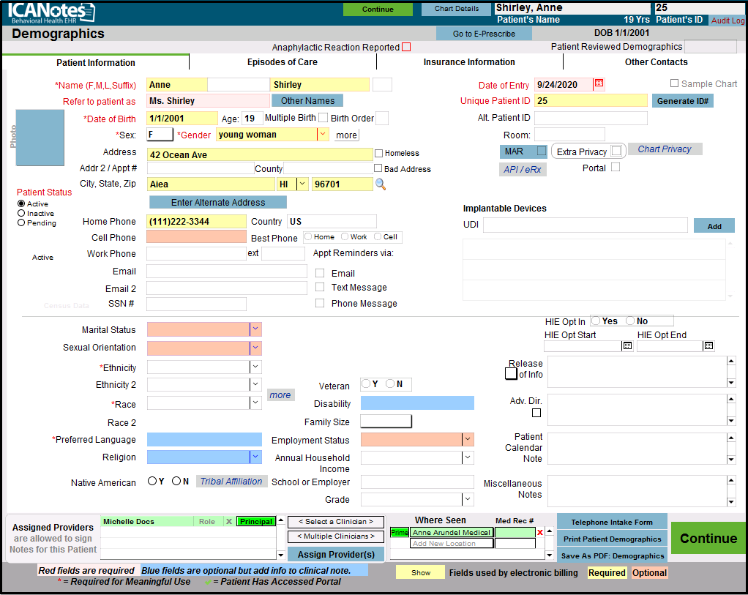
Task: Open the Episodes of Care tab
Action: pyautogui.click(x=282, y=62)
